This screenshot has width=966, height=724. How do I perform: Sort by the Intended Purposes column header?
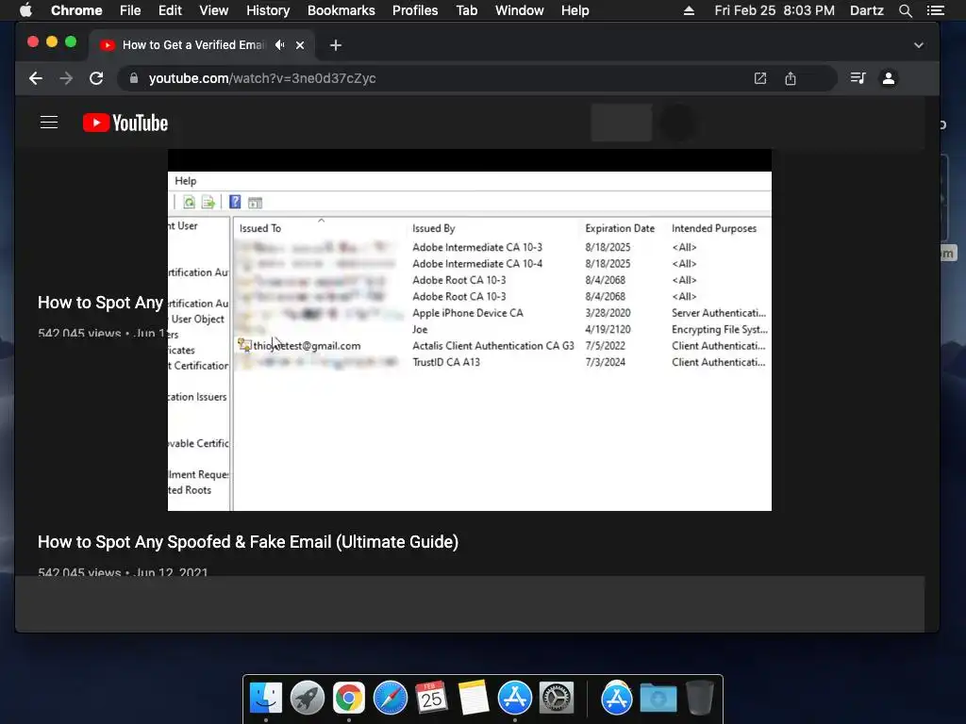click(x=714, y=228)
